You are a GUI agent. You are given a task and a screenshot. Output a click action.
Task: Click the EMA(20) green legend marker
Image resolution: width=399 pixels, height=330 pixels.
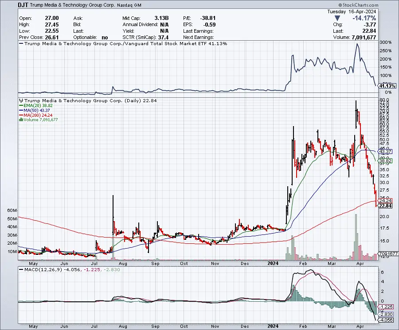pyautogui.click(x=20, y=105)
